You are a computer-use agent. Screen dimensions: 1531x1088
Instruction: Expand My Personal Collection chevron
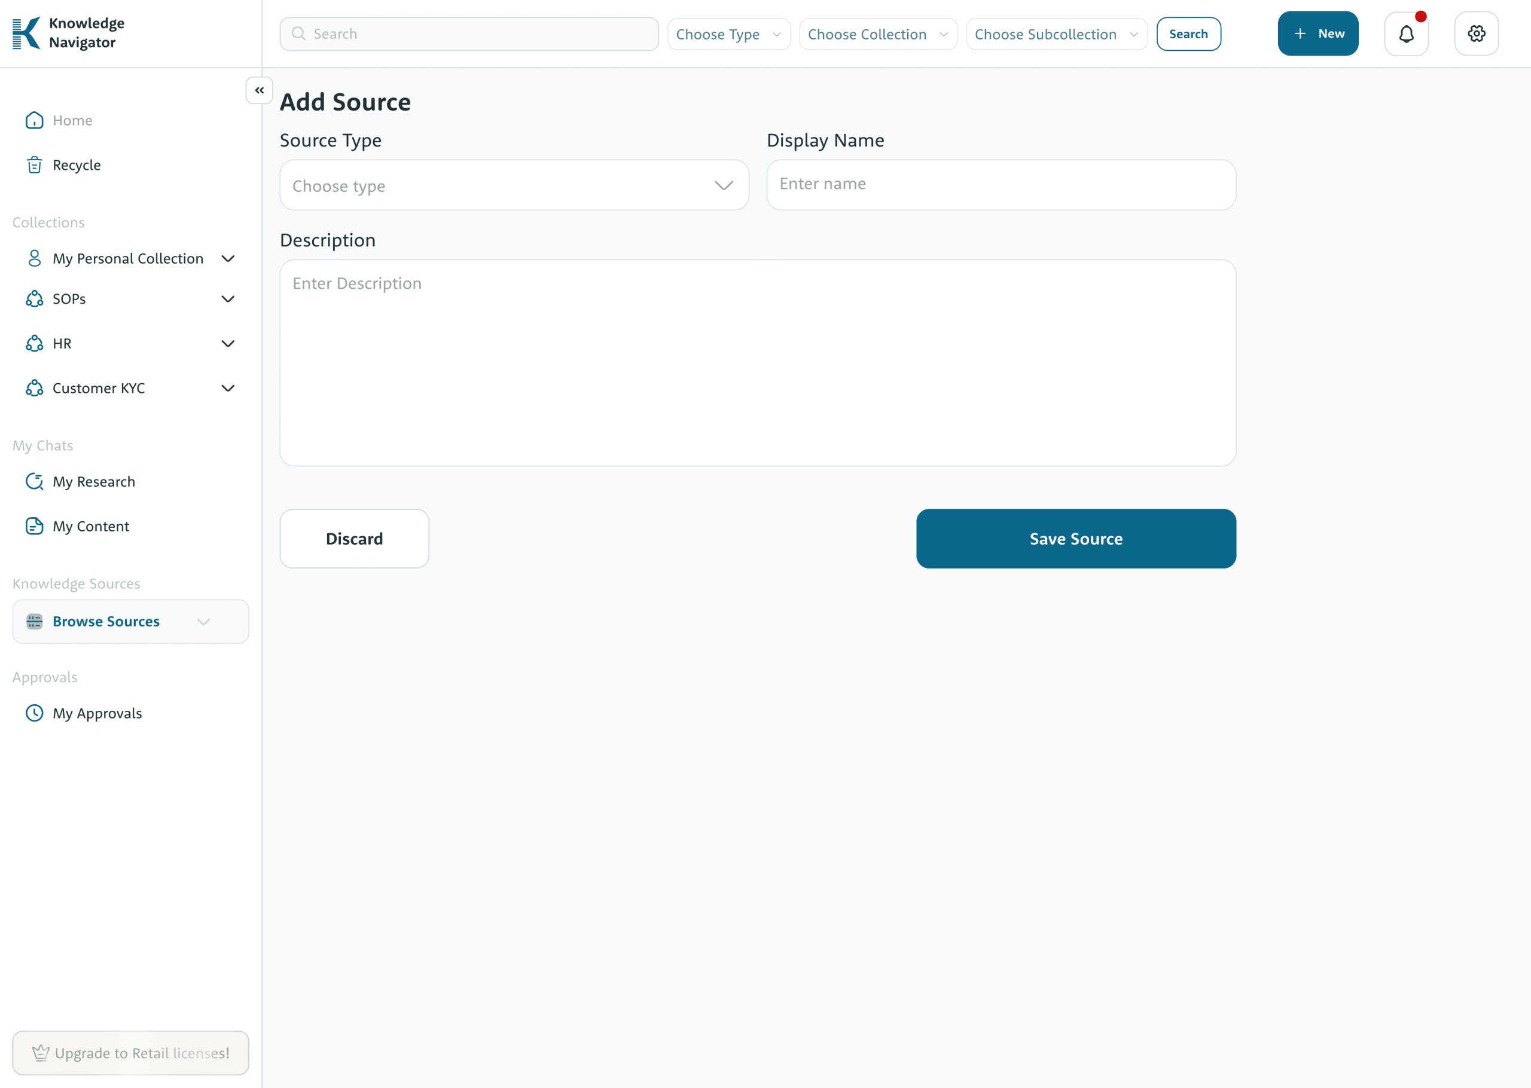tap(228, 259)
